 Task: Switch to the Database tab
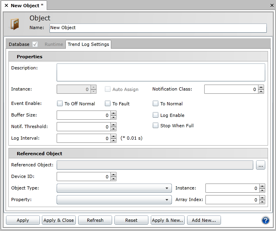coord(19,44)
